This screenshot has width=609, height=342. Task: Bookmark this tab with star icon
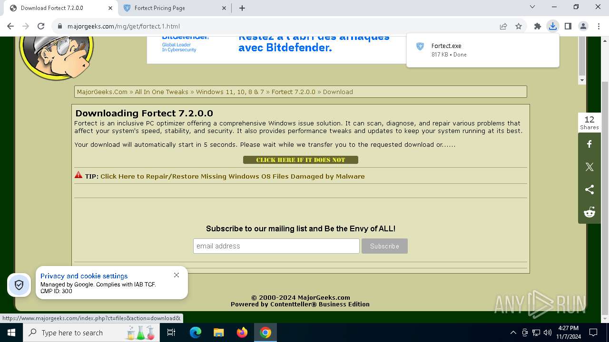click(x=519, y=26)
